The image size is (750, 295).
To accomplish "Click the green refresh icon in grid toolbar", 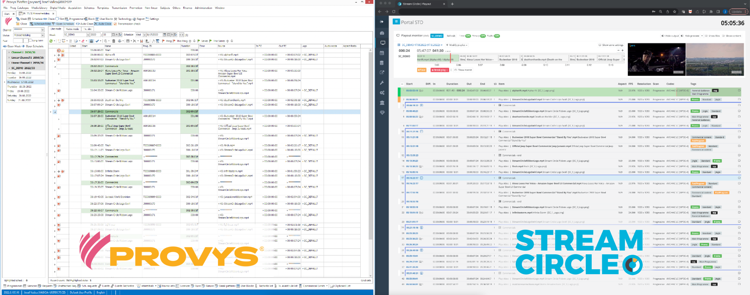I will (x=51, y=41).
